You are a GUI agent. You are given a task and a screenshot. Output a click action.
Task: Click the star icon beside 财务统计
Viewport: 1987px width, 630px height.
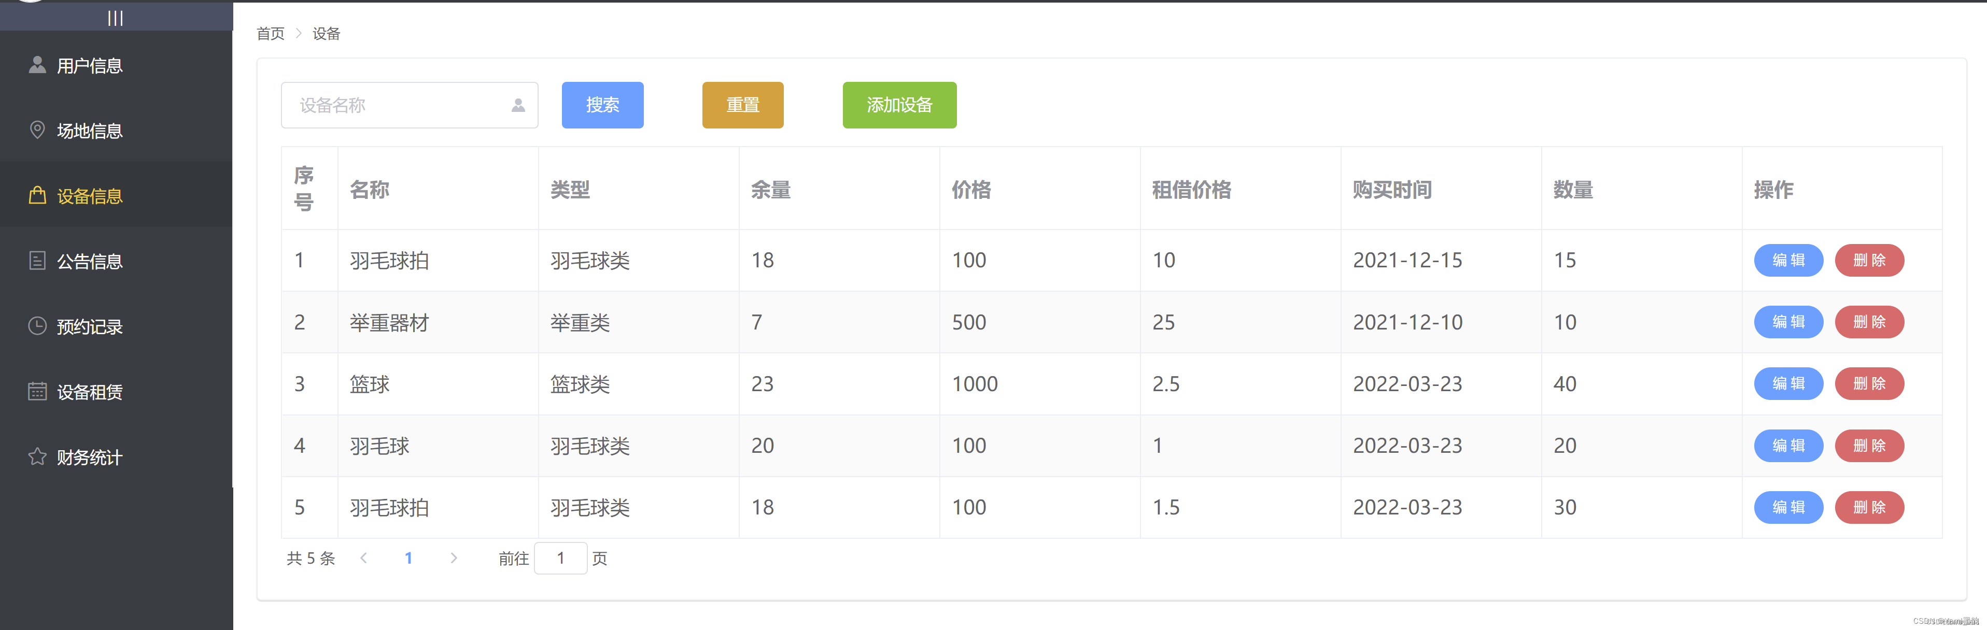pyautogui.click(x=37, y=456)
